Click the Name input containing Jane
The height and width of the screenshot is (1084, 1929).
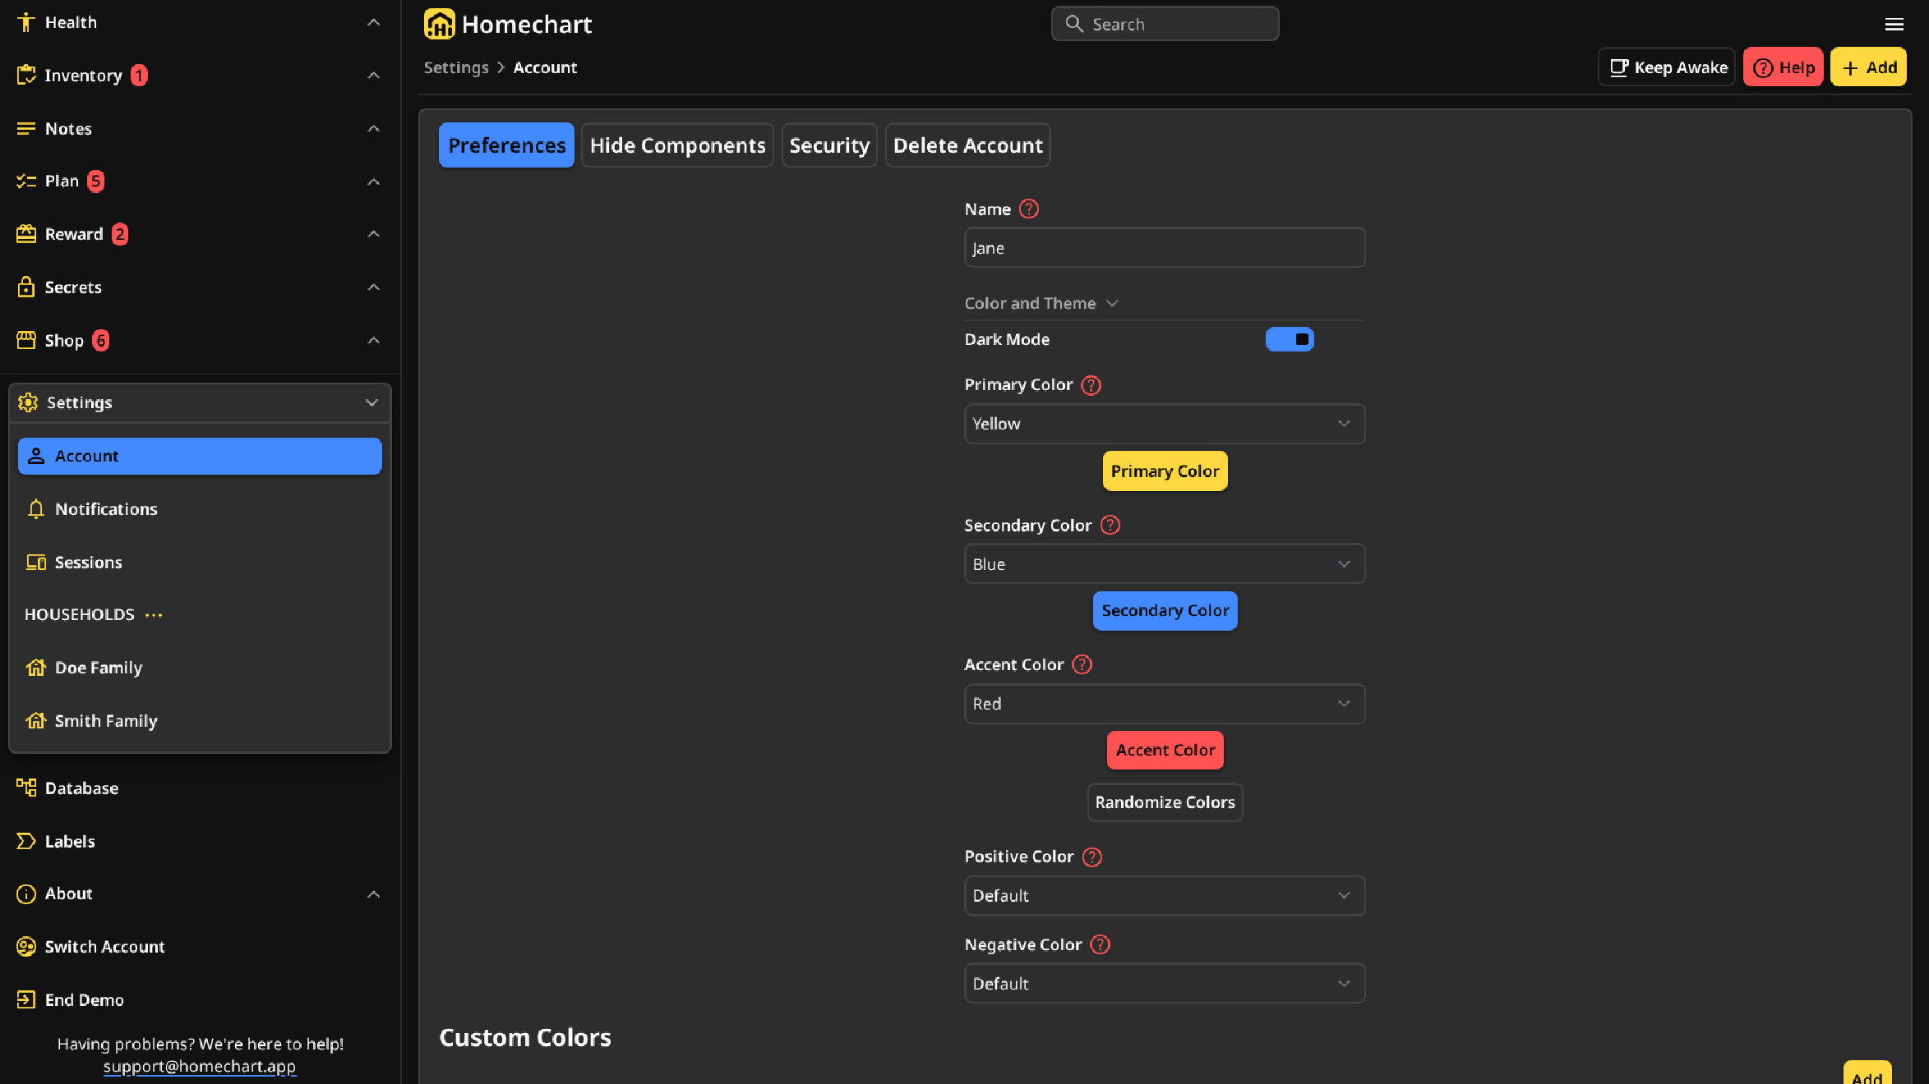click(x=1165, y=248)
